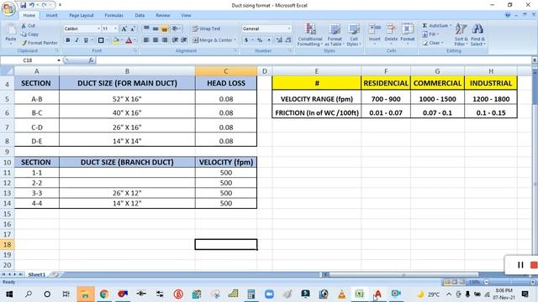Screen dimensions: 538x302
Task: Select row 18 via its header
Action: [8, 244]
